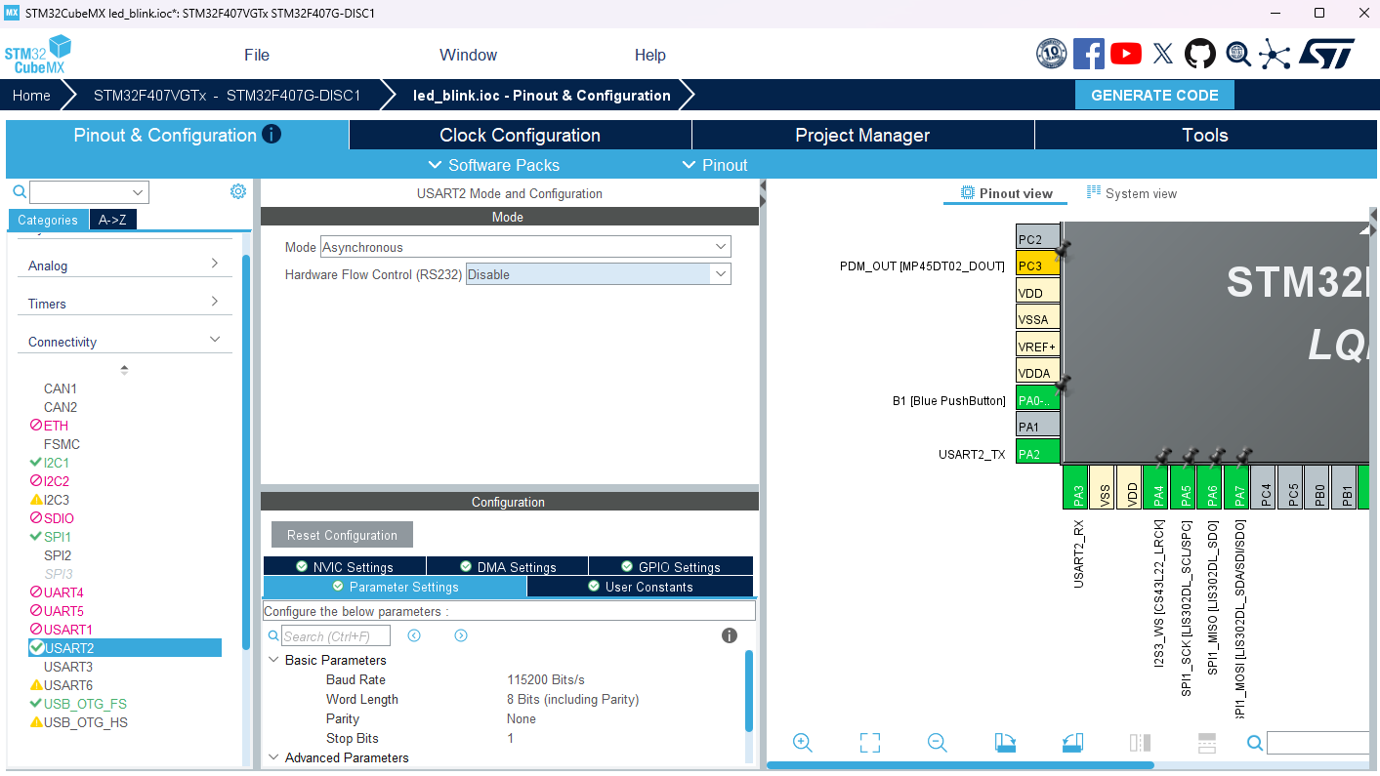Screen dimensions: 1380x776
Task: Click the GENERATE CODE button
Action: (x=1154, y=95)
